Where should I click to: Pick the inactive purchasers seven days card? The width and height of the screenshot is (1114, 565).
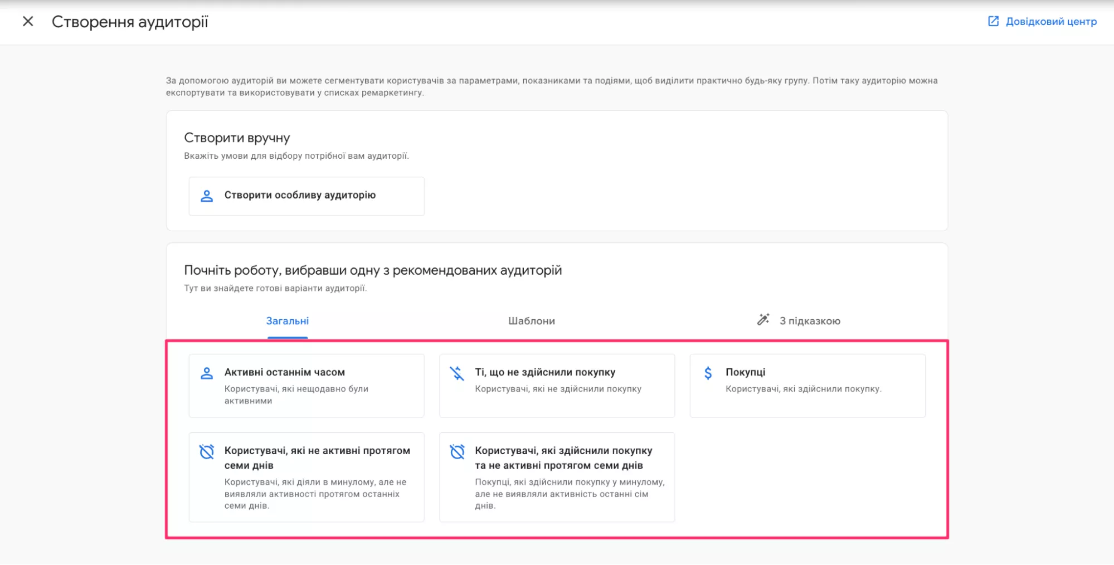pyautogui.click(x=557, y=477)
